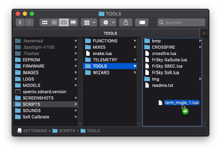Select the snake.lua file icon
The width and height of the screenshot is (221, 151).
88,54
